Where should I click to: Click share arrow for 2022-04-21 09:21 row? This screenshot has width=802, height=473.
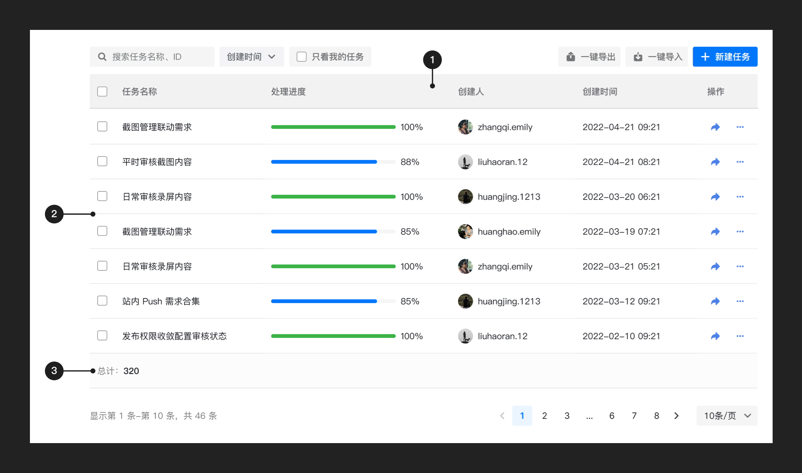point(715,127)
